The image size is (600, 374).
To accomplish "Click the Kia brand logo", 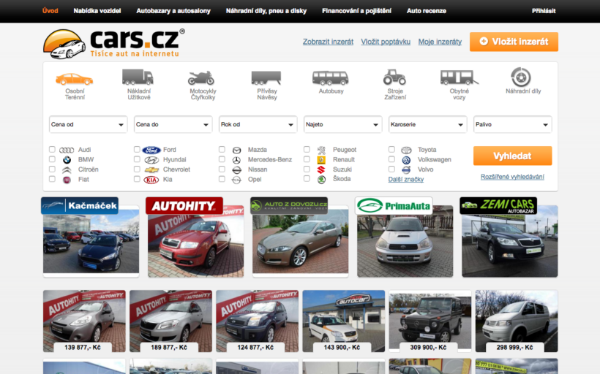I will click(151, 180).
